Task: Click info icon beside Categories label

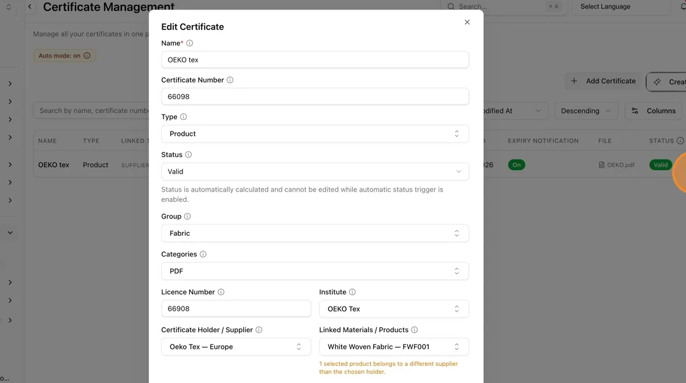Action: (x=203, y=254)
